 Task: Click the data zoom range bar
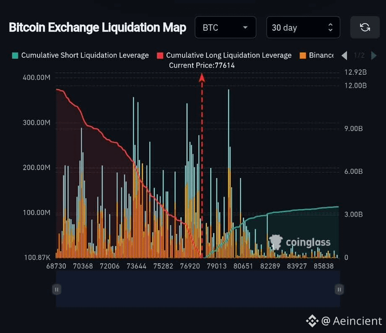pos(198,289)
